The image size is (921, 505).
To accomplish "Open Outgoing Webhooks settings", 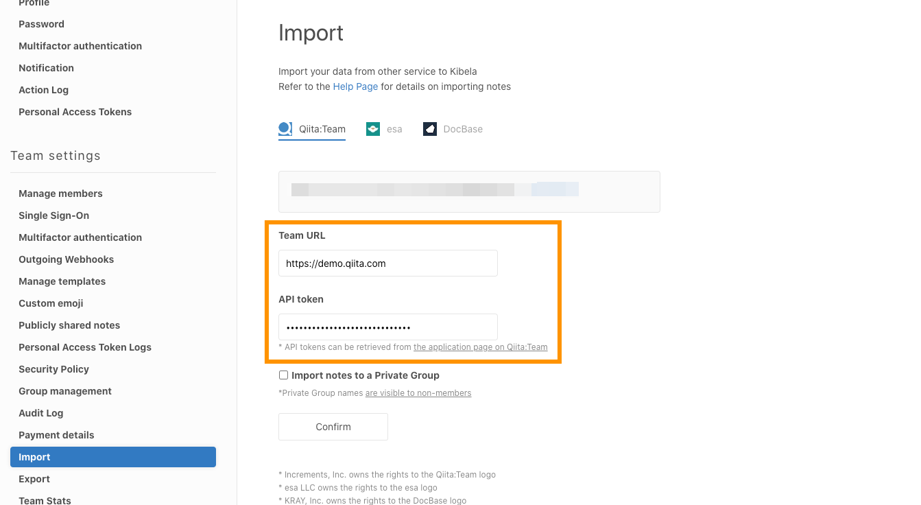I will 66,259.
